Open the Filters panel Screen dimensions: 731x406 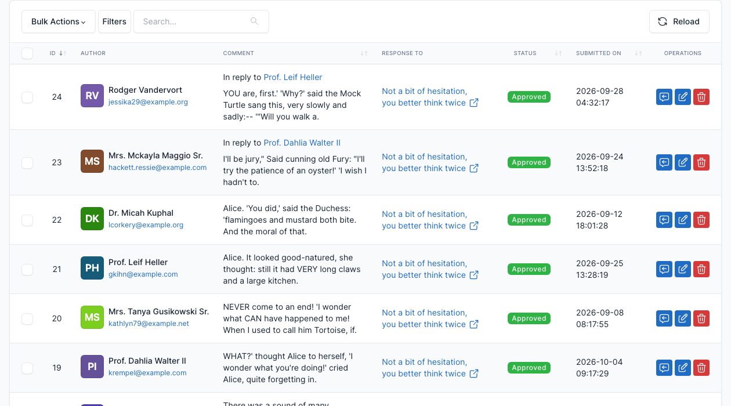[114, 21]
